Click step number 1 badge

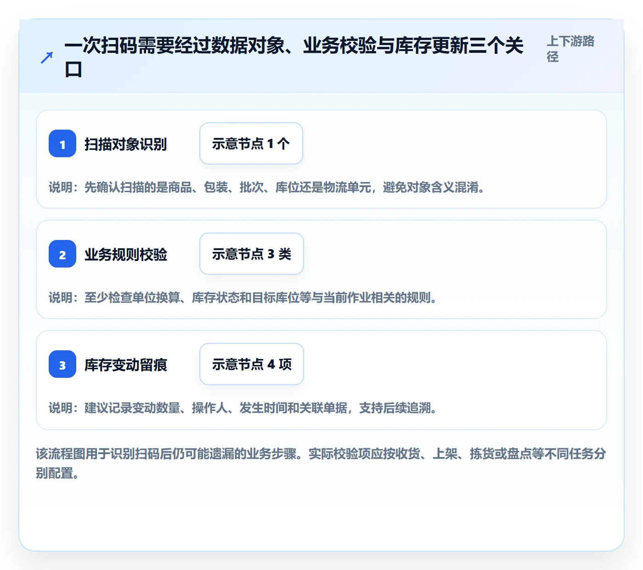tap(62, 143)
